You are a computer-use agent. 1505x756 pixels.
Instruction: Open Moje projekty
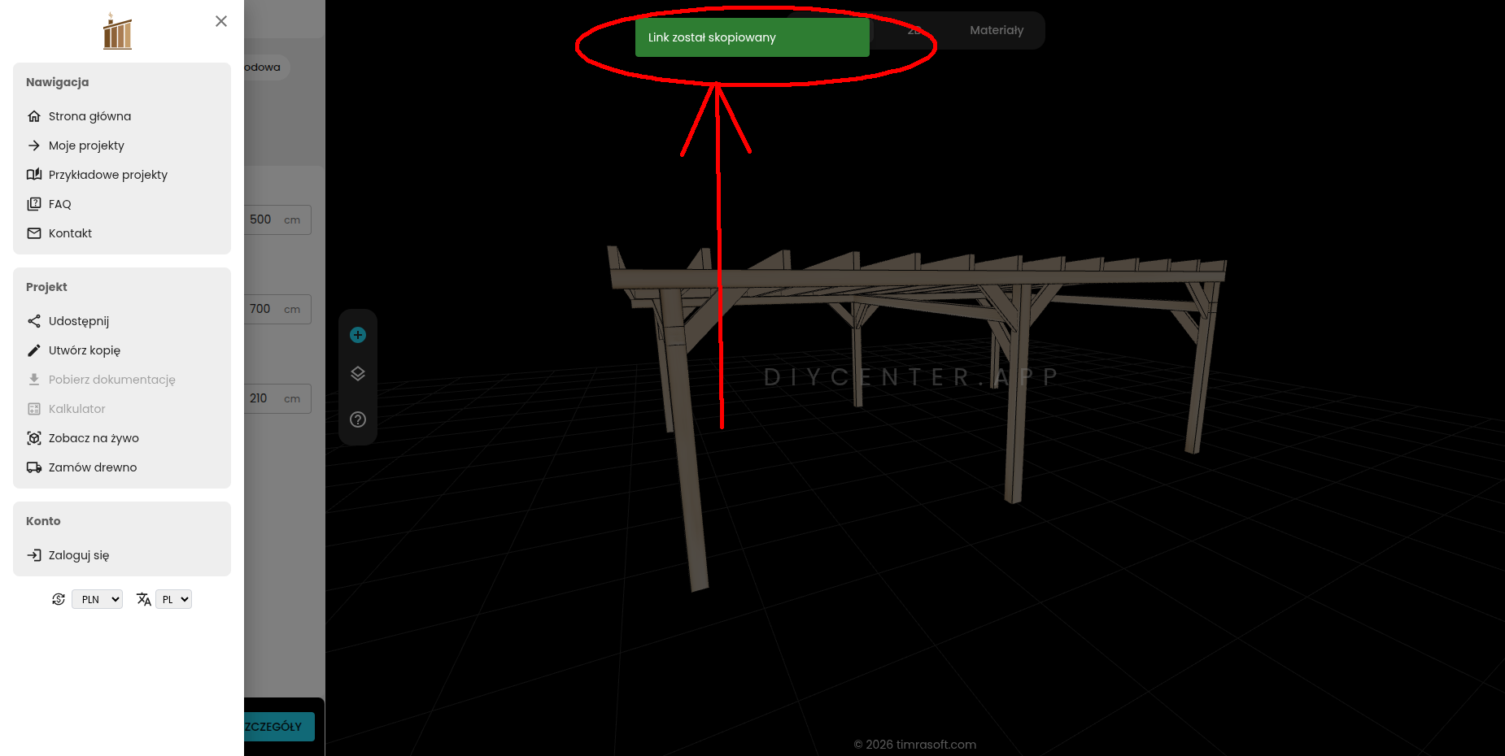tap(86, 146)
